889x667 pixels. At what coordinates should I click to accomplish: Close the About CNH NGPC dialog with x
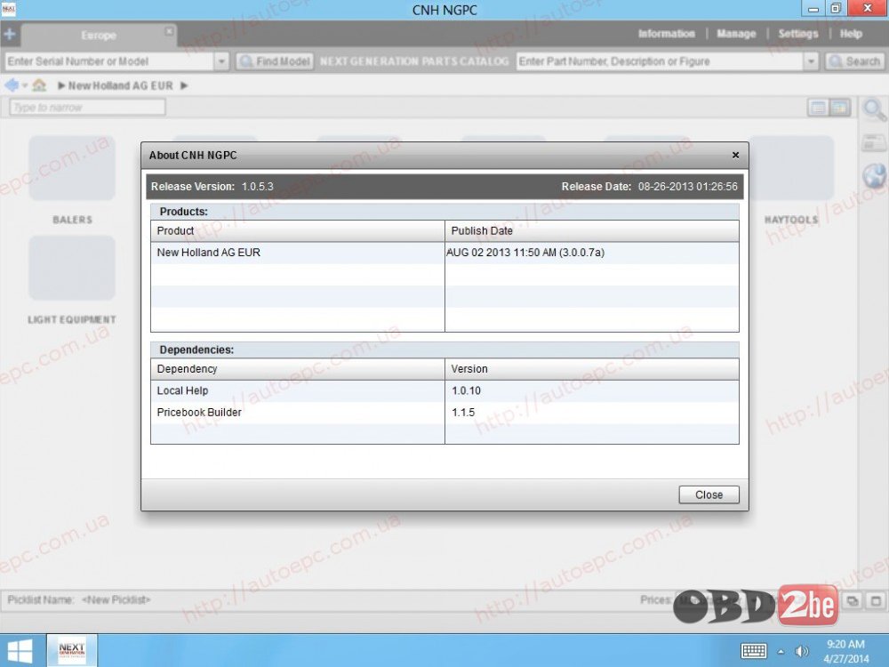coord(735,155)
